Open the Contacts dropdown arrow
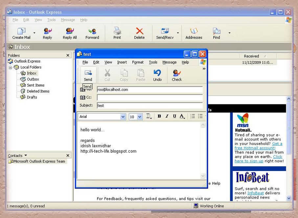298x218 pixels. (x=26, y=155)
